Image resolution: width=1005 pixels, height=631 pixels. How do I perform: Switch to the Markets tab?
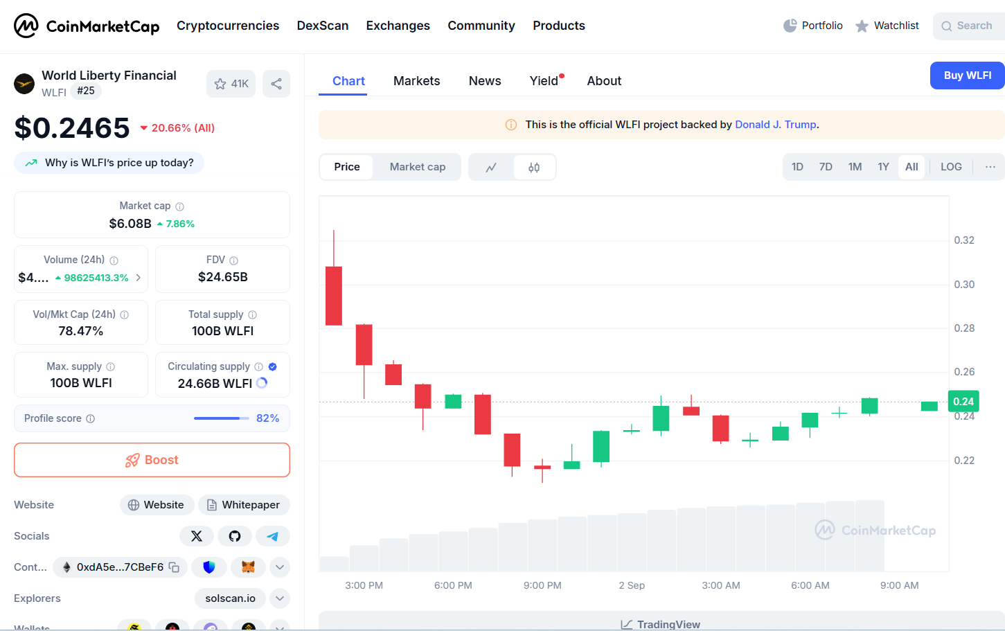click(416, 81)
